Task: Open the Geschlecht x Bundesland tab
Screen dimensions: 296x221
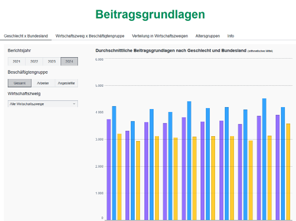Action: coord(26,36)
